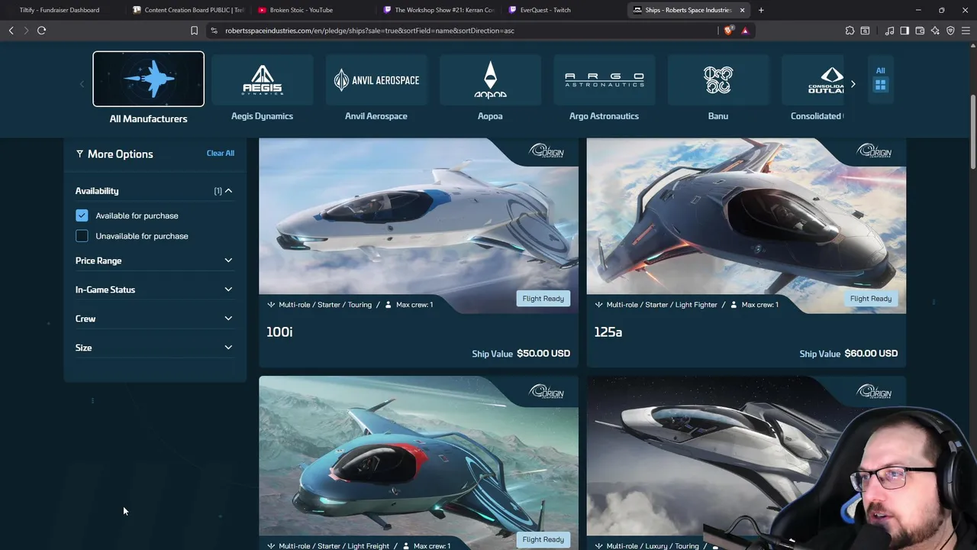This screenshot has height=550, width=977.
Task: Click Flight Ready badge on 100i card
Action: pos(543,299)
